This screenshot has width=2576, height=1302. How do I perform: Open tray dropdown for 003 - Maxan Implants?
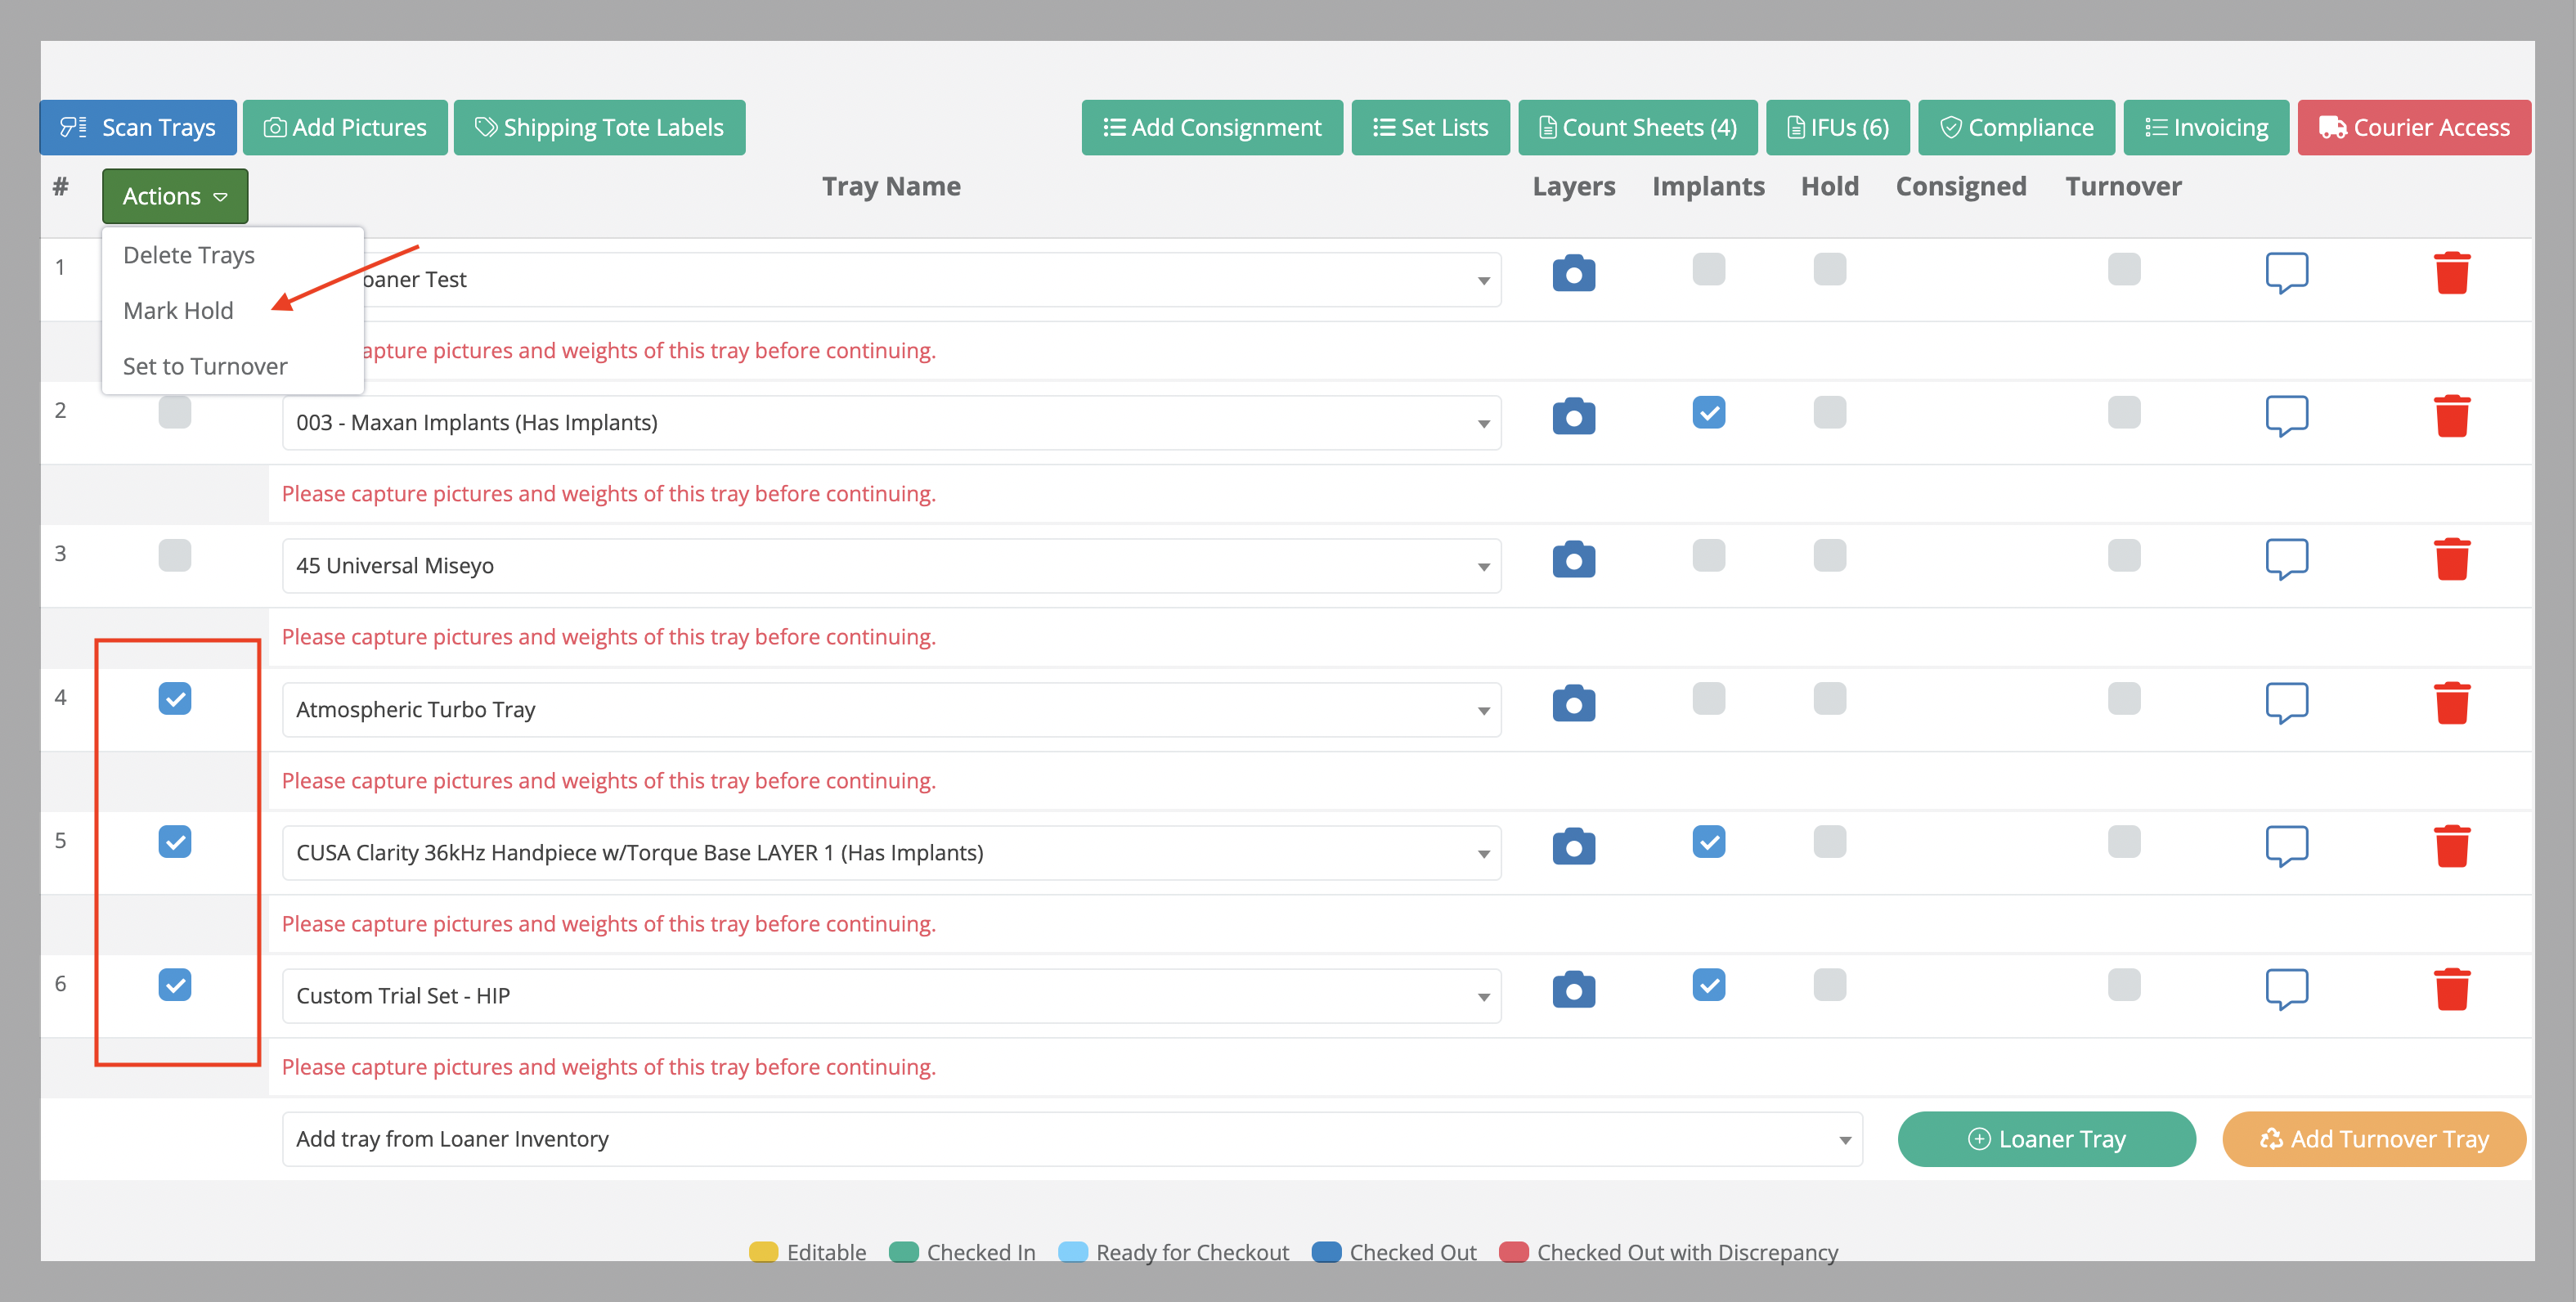891,422
